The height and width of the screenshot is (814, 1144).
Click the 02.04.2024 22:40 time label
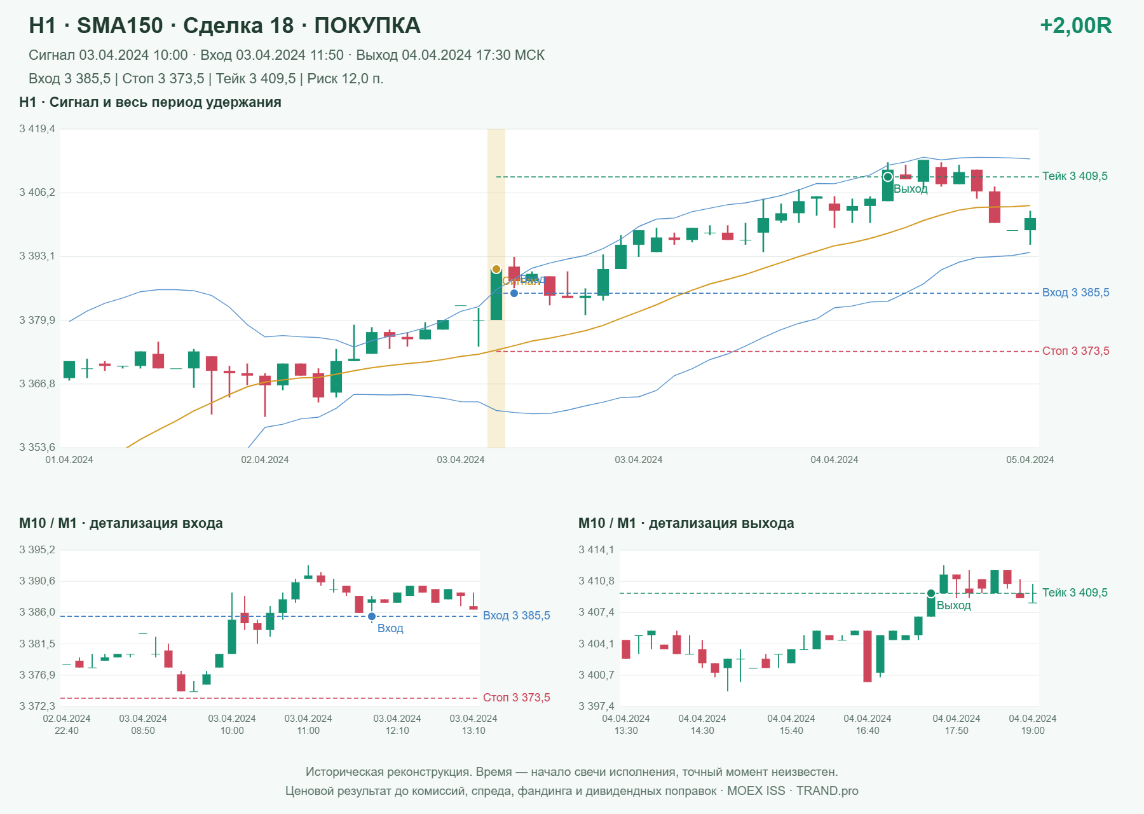coord(67,724)
